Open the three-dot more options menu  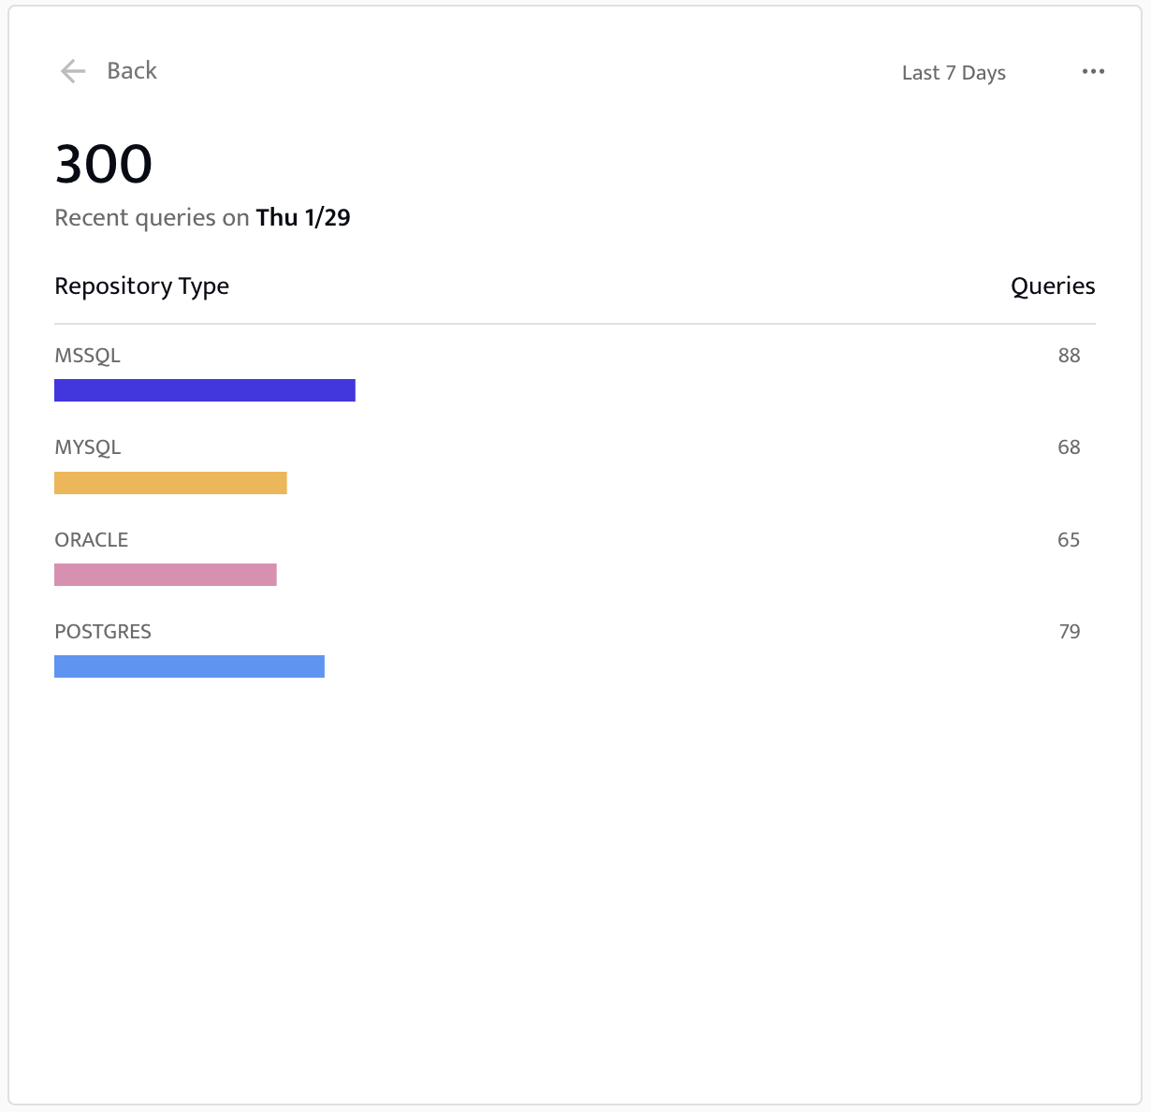[1093, 71]
